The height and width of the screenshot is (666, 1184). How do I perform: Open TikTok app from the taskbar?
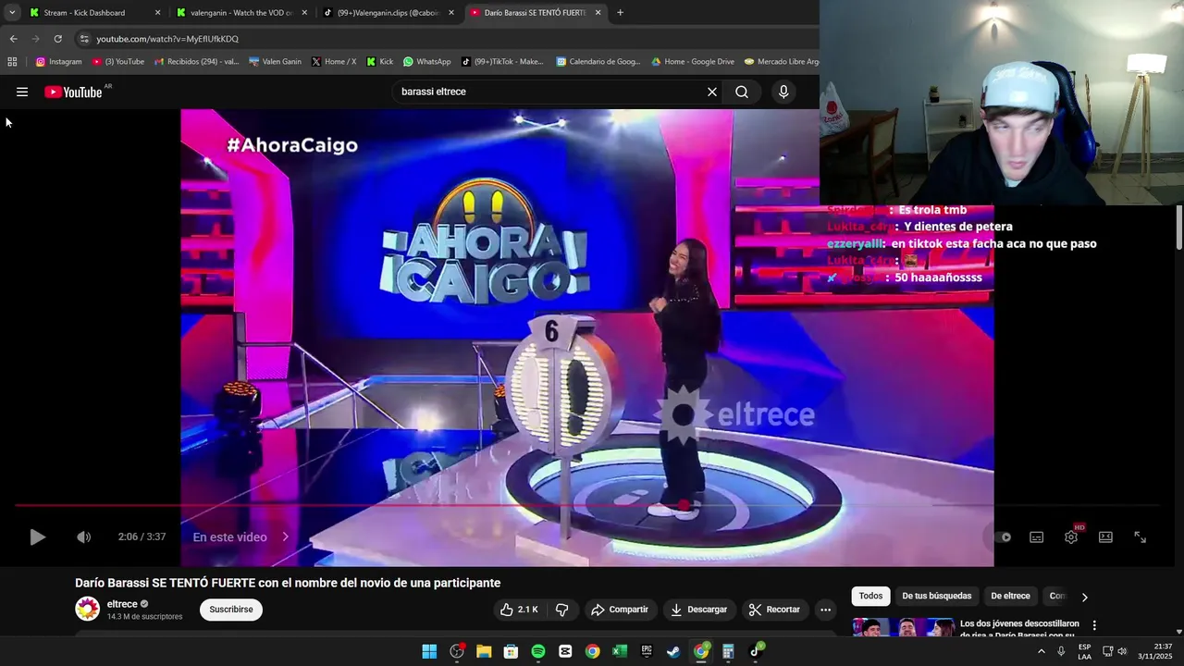tap(756, 651)
